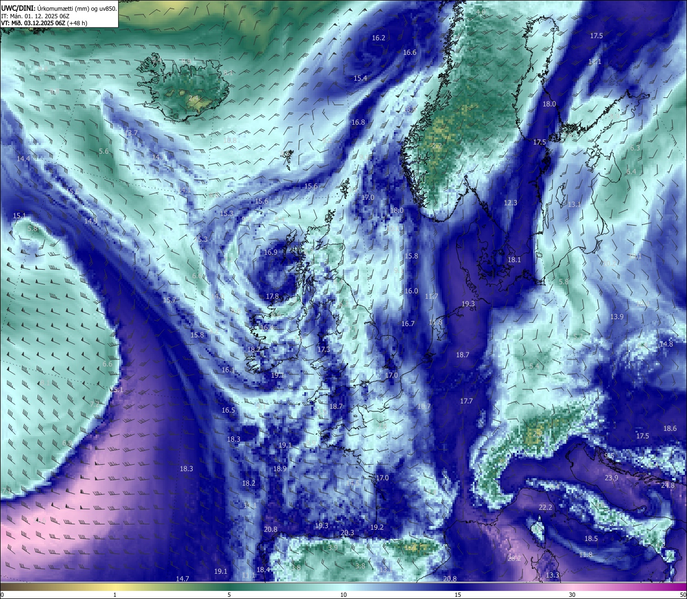The width and height of the screenshot is (687, 599).
Task: Click the map value 12.3
Action: [x=510, y=203]
